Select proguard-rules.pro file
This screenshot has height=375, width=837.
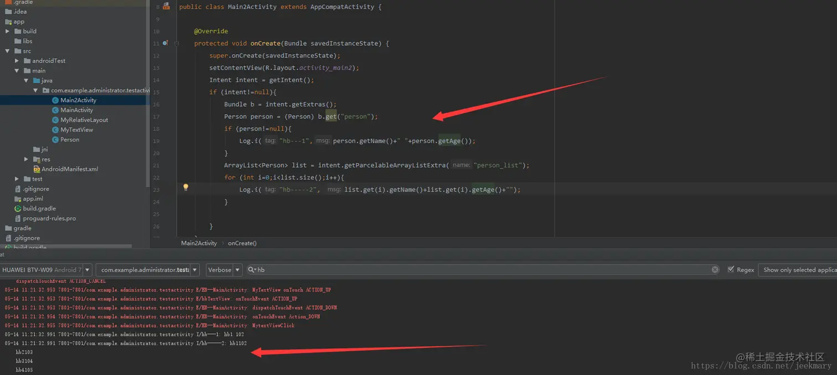coord(49,218)
